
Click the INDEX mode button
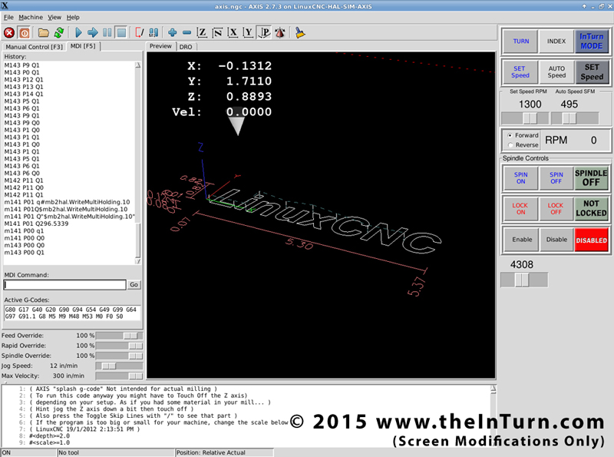(x=556, y=41)
